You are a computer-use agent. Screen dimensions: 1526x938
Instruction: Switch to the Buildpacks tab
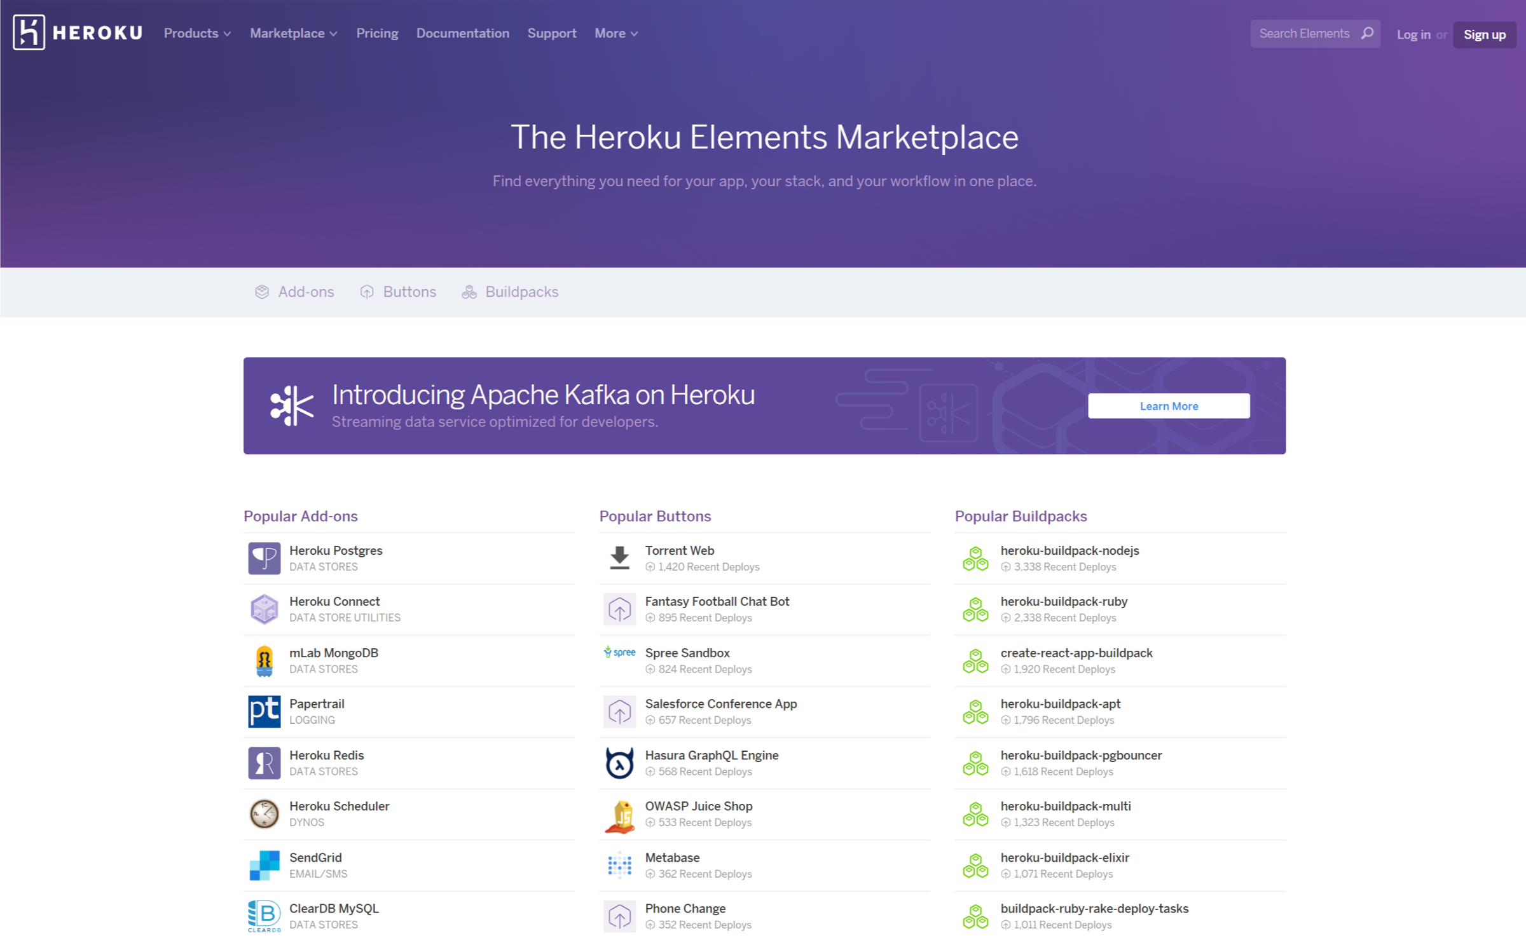(510, 292)
